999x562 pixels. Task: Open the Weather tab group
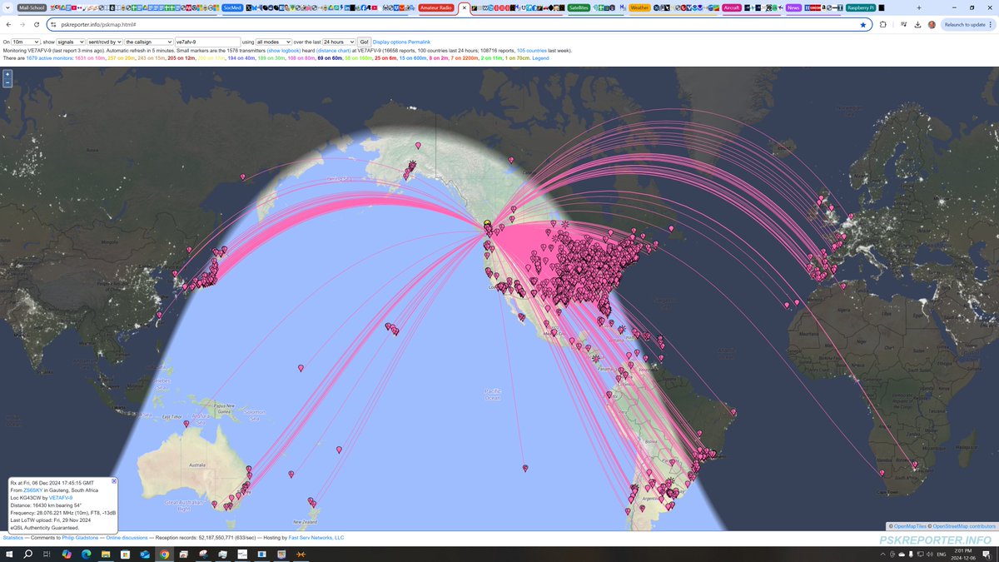tap(639, 7)
